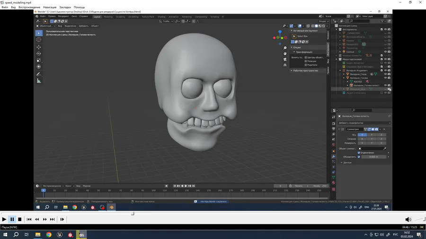Click the eyedropper next to mirror object field
Viewport: 426px width, 239px height.
pos(384,148)
